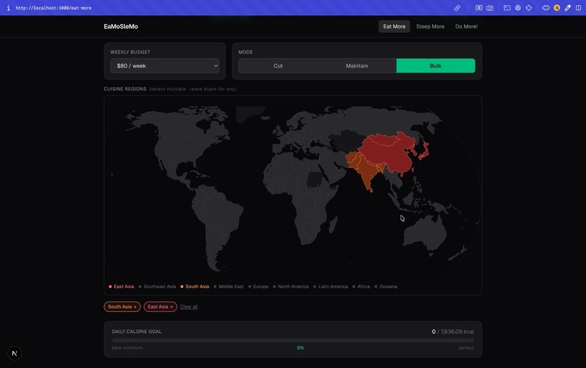This screenshot has height=368, width=586.
Task: Select the eyedropper color picker icon
Action: pos(568,8)
